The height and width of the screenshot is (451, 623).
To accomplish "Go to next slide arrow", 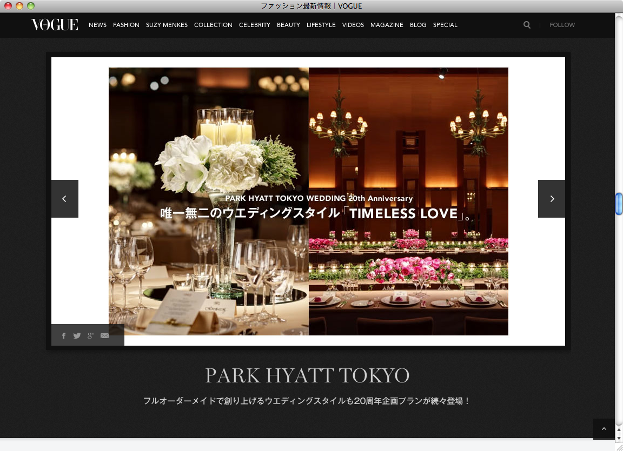I will coord(552,199).
